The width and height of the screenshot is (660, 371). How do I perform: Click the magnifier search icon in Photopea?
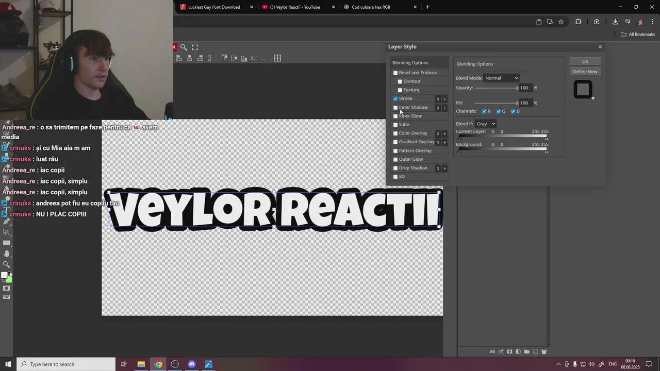pos(184,47)
